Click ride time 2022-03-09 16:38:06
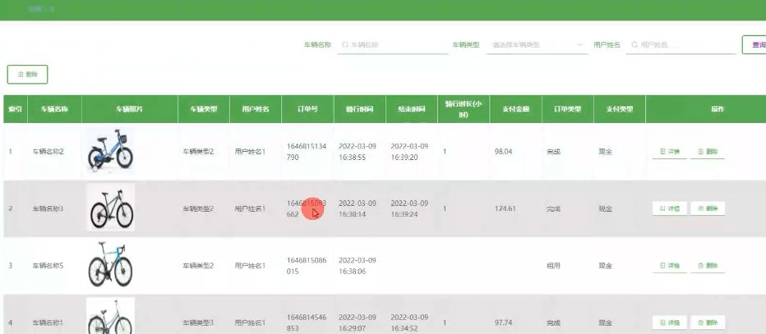The width and height of the screenshot is (766, 334). click(x=357, y=266)
